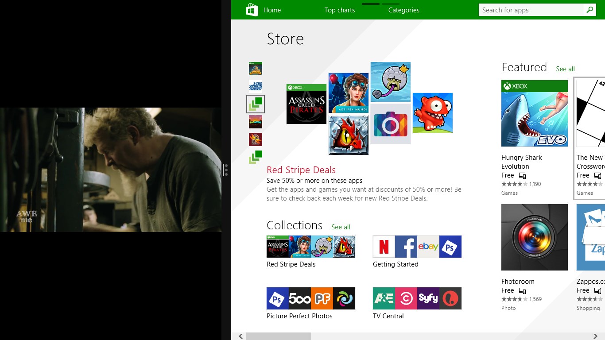Select the CBS Sports Fantasy spotlight thumbnail
The width and height of the screenshot is (605, 340).
pos(256,86)
